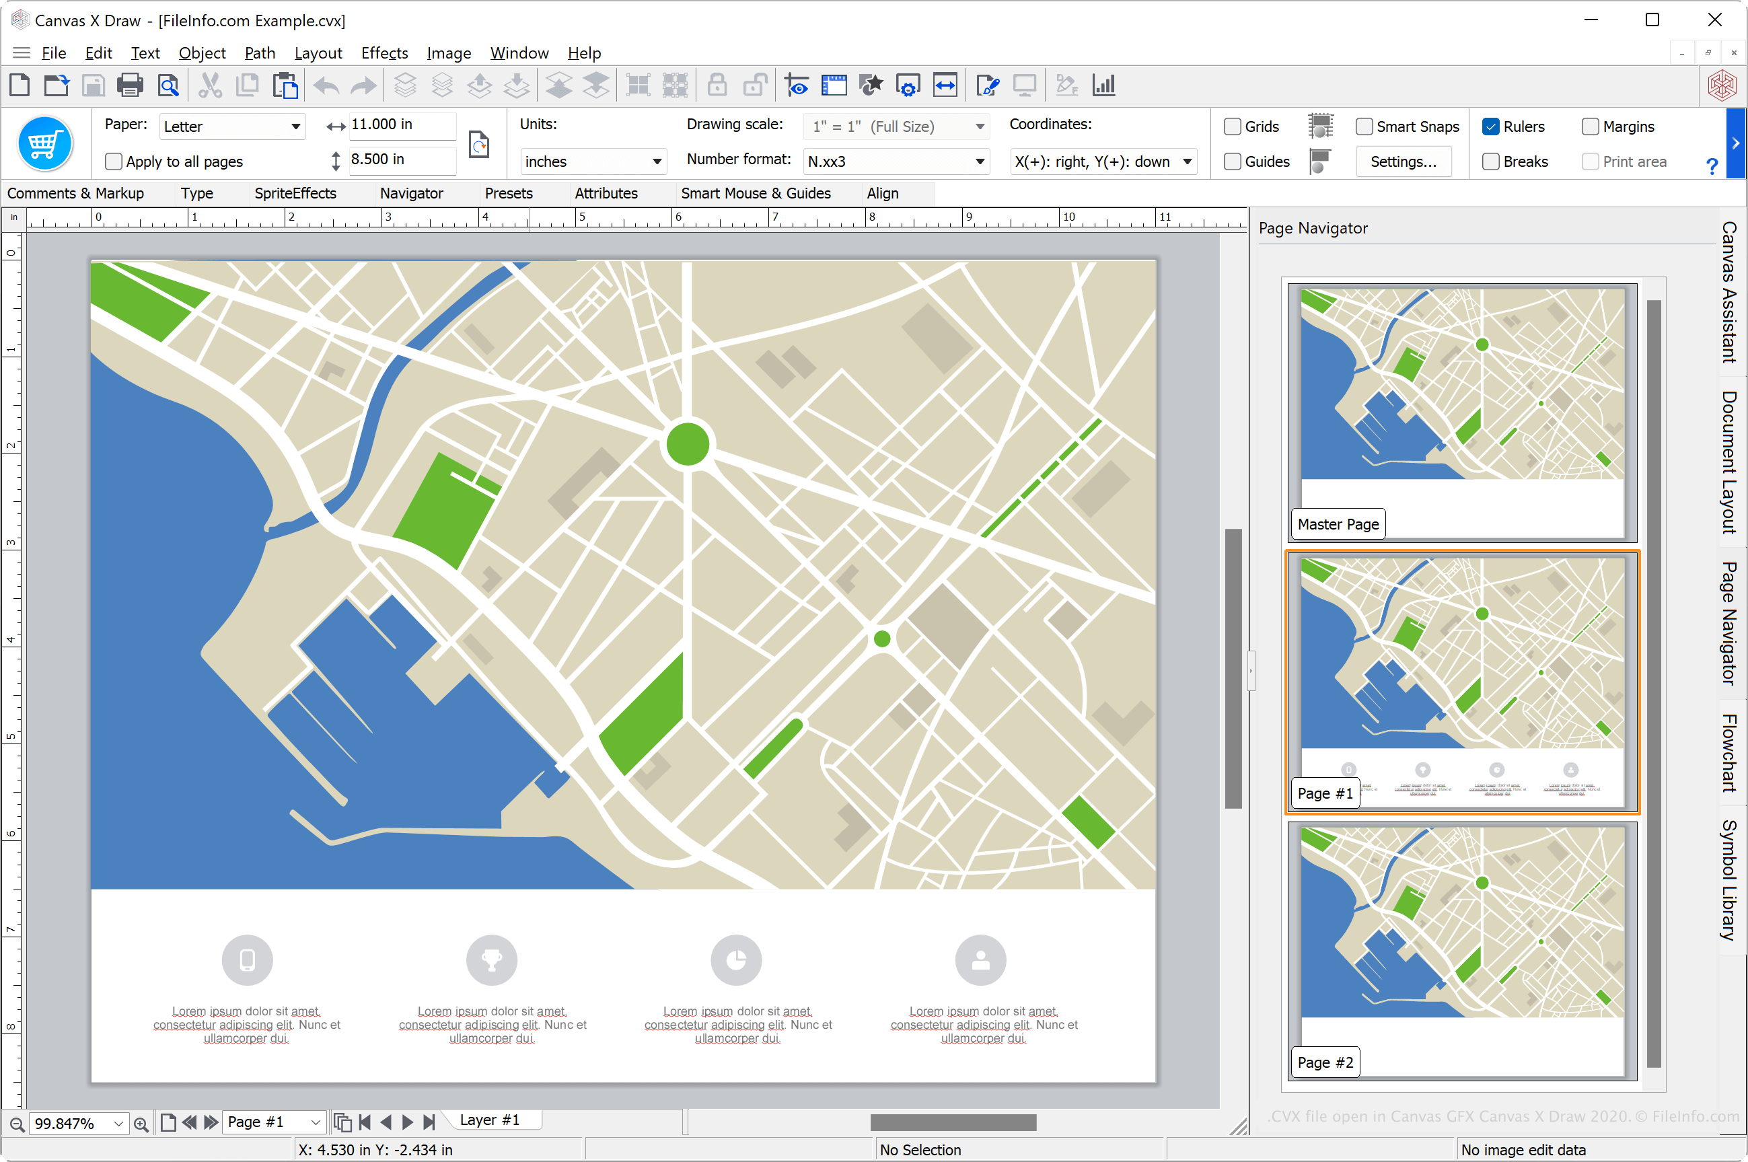Image resolution: width=1748 pixels, height=1162 pixels.
Task: Click the Settings button under snapping
Action: 1404,161
